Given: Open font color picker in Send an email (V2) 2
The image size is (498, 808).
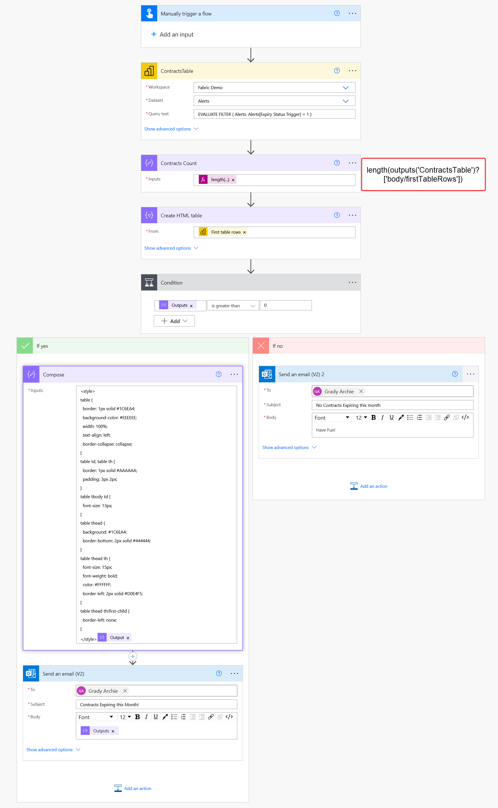Looking at the screenshot, I should pyautogui.click(x=401, y=417).
